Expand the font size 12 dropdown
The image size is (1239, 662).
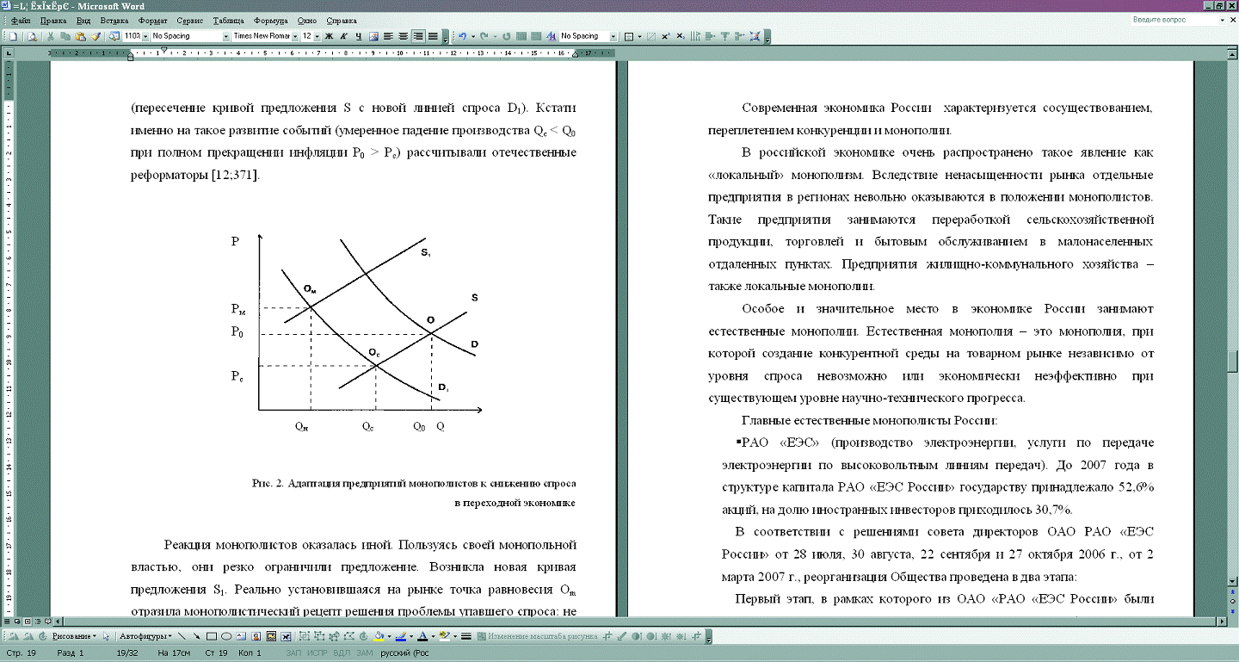317,36
